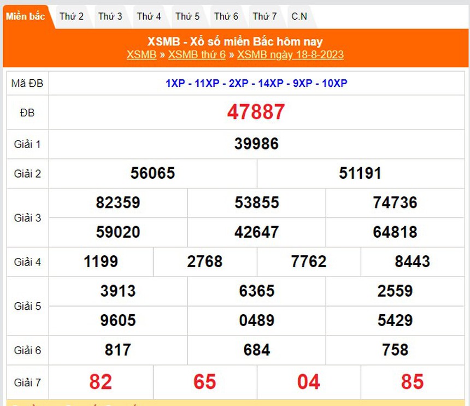The width and height of the screenshot is (470, 406).
Task: Open XSMB ngày 18-8-2023 link
Action: coord(291,55)
